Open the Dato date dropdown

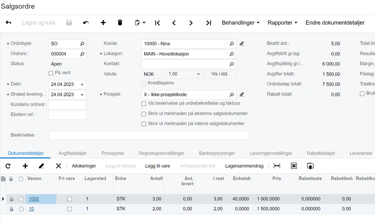coord(83,84)
